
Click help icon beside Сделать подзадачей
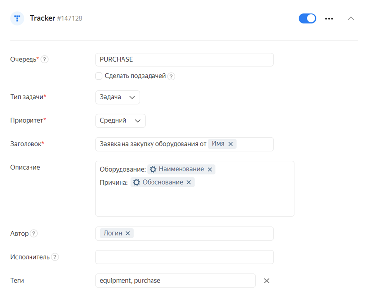[x=171, y=76]
